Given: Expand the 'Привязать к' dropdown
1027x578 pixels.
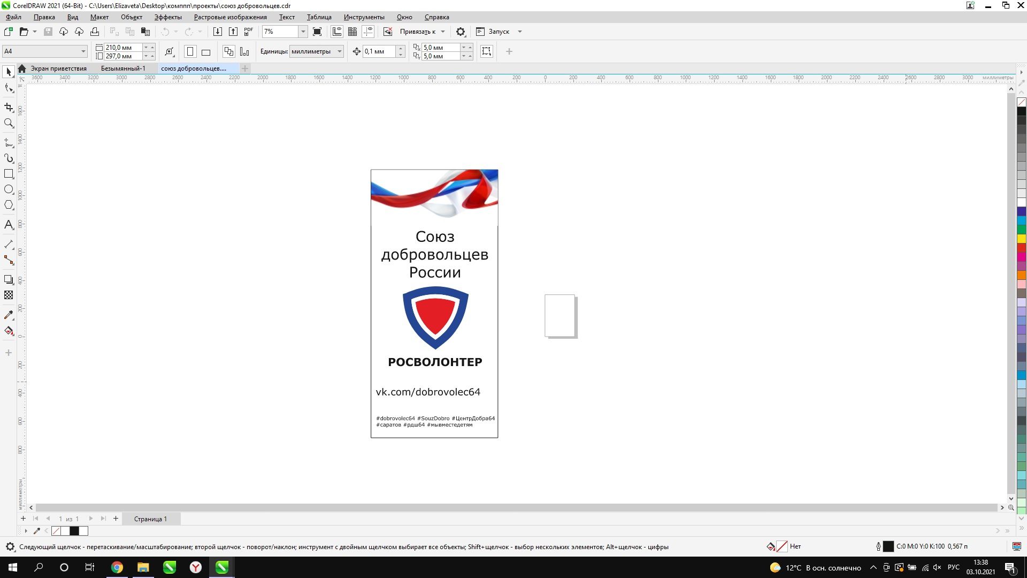Looking at the screenshot, I should click(443, 32).
